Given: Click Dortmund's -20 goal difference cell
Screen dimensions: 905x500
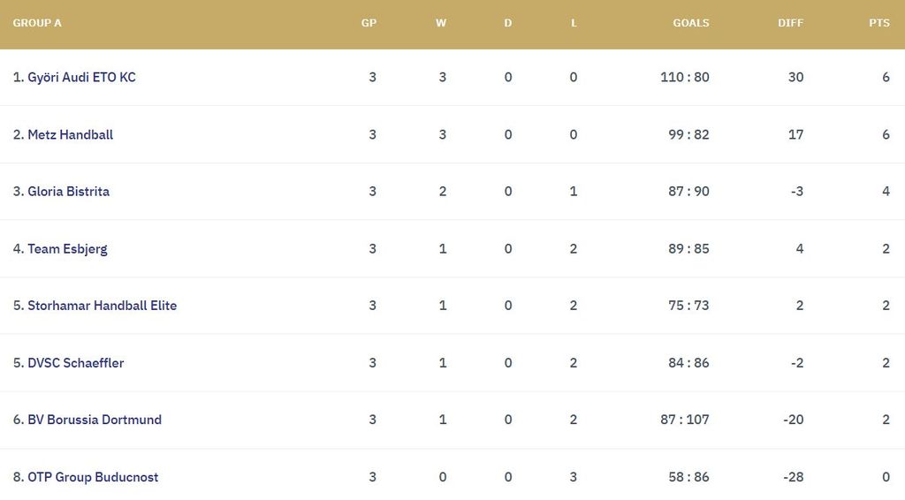Looking at the screenshot, I should [x=793, y=420].
